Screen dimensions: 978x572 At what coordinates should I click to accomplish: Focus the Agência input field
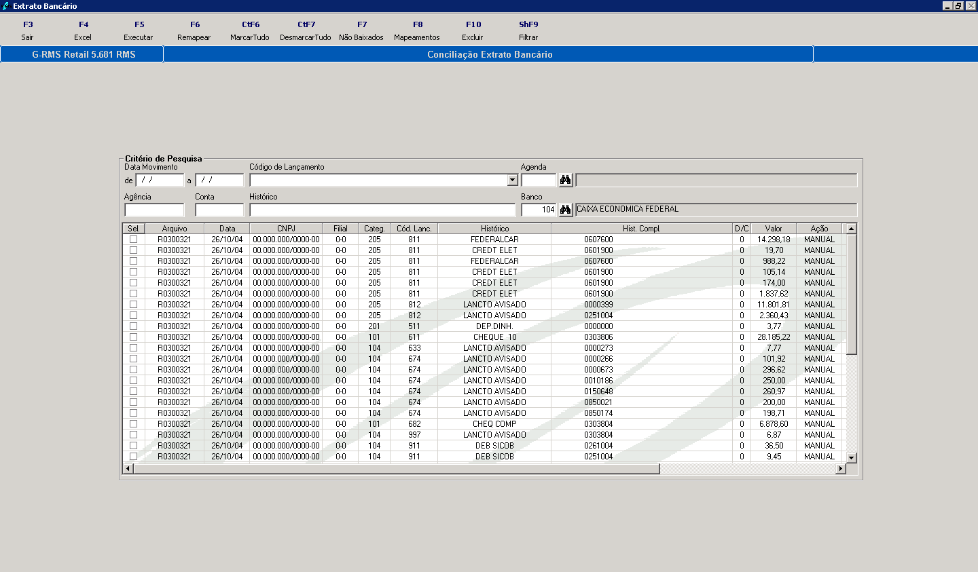pos(154,210)
